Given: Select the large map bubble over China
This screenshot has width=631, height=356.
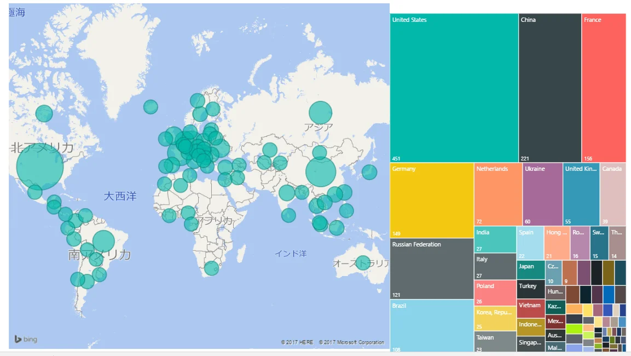Looking at the screenshot, I should tap(321, 171).
